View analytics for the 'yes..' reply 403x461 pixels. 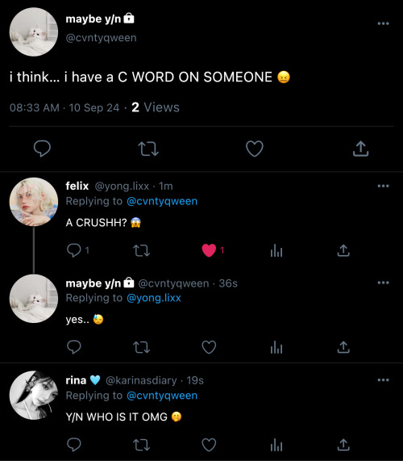[276, 347]
